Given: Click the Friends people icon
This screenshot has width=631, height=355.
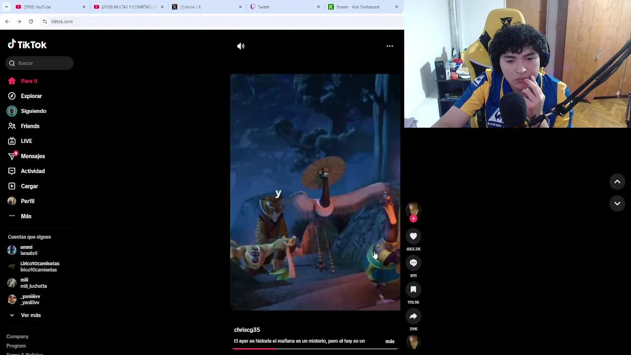Looking at the screenshot, I should point(12,126).
